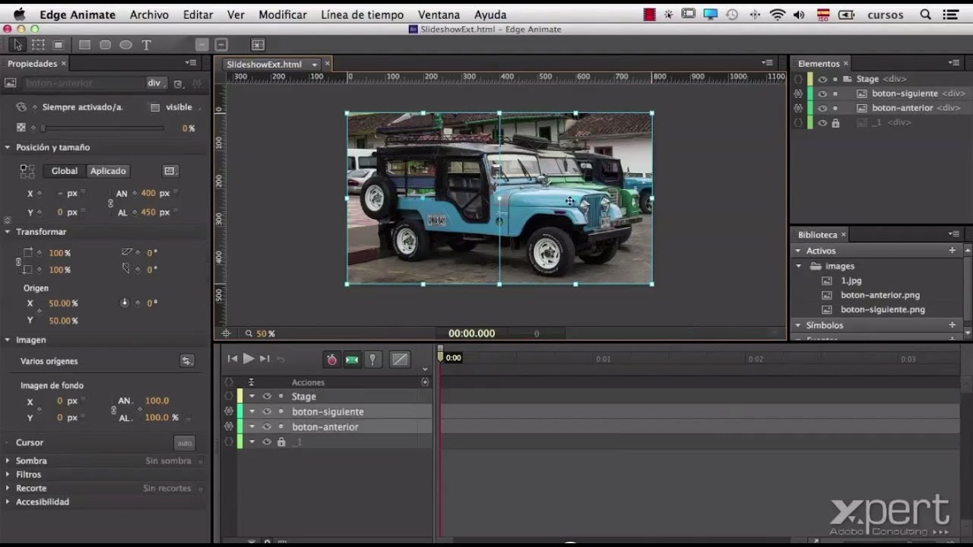Click the lock icon on _1 timeline row
The width and height of the screenshot is (973, 547).
click(281, 442)
